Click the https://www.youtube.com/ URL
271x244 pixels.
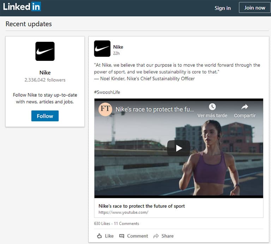(124, 212)
